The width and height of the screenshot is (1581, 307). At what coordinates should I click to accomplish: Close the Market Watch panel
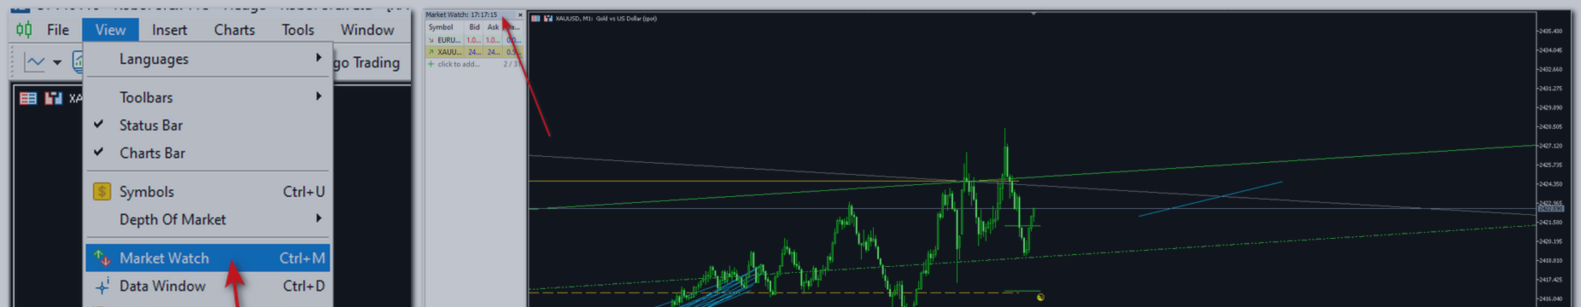pos(520,14)
